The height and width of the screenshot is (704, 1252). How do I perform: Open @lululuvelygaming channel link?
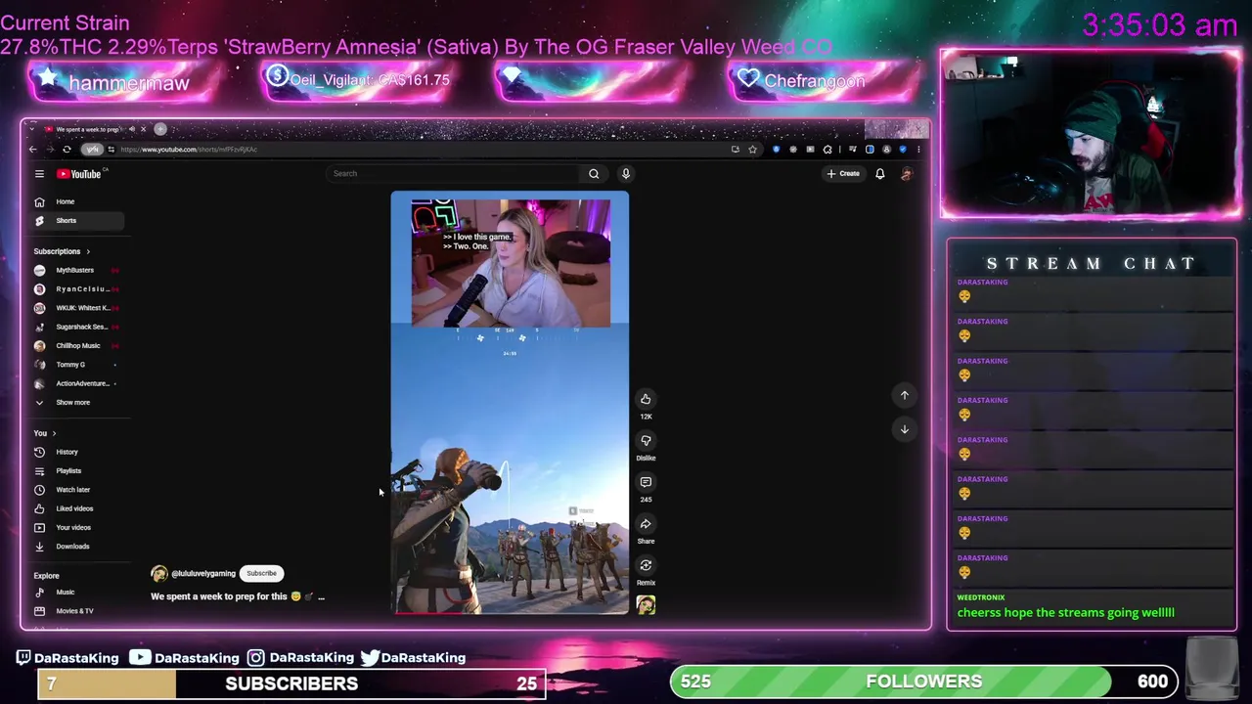click(203, 574)
